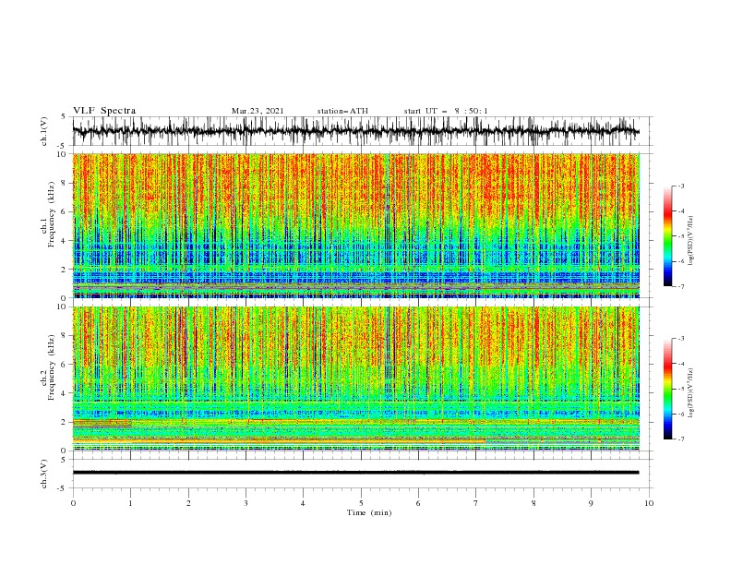The image size is (731, 565).
Task: Click the date text "Mar.23, 2021"
Action: click(258, 111)
